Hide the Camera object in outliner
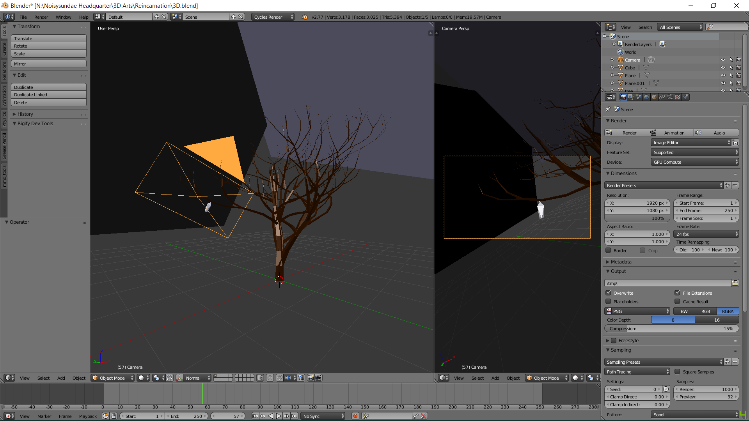 [x=723, y=60]
